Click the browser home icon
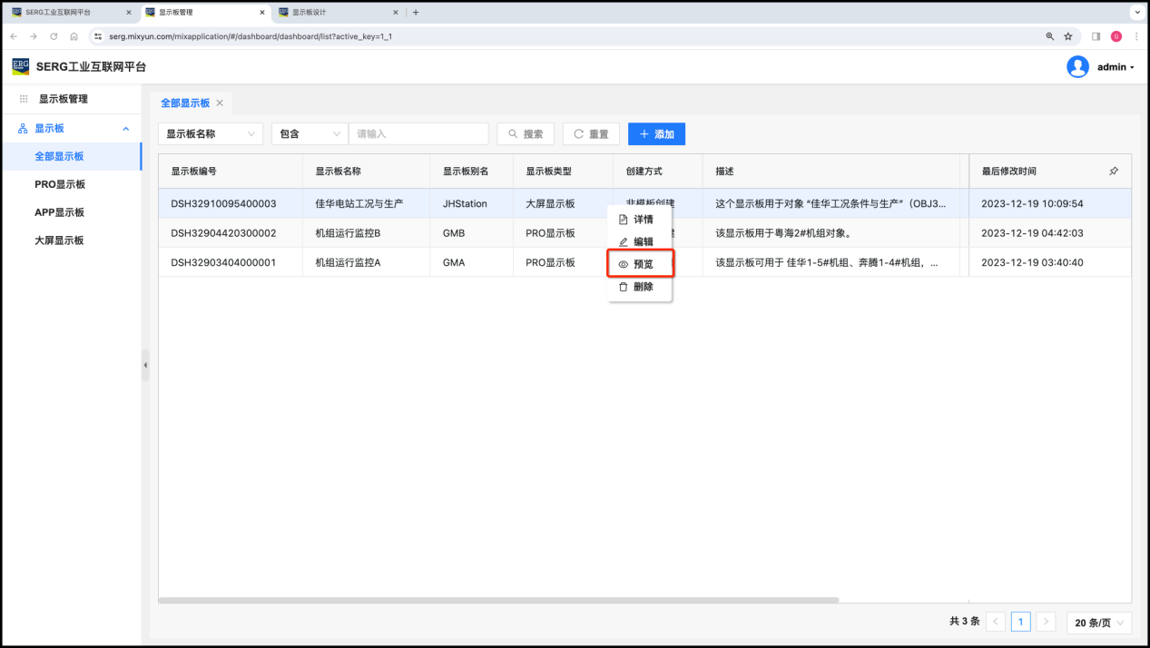The width and height of the screenshot is (1150, 648). pos(74,36)
